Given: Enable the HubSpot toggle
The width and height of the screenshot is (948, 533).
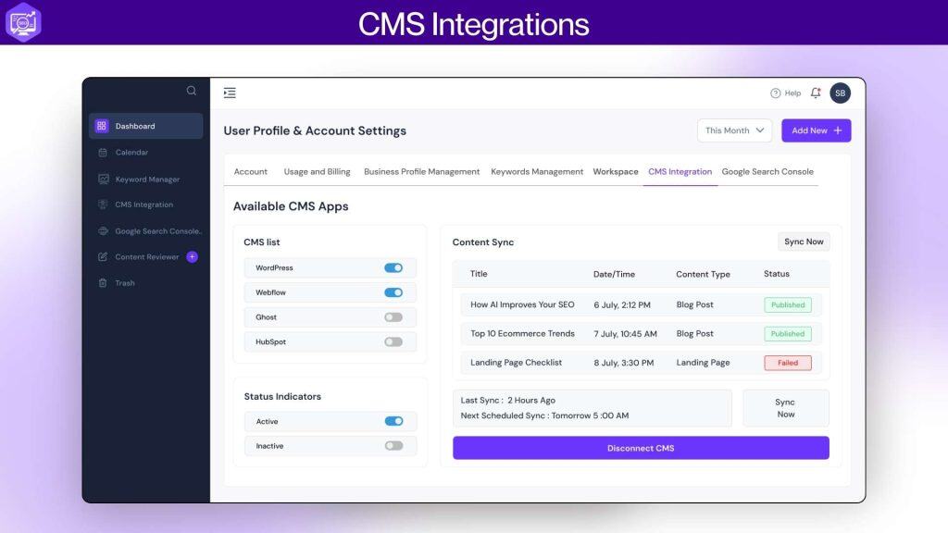Looking at the screenshot, I should pyautogui.click(x=393, y=341).
